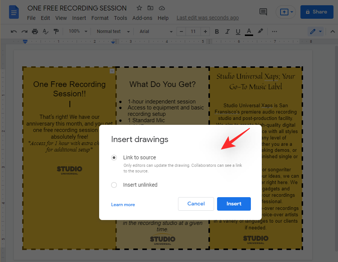Select the Insert unlinked option
Screen dimensions: 338x262
click(x=114, y=185)
